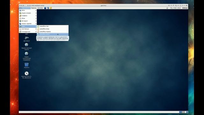
Task: Click the Wine menu icon
Action: coord(20,10)
